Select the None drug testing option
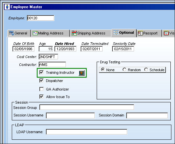This screenshot has height=144, width=175. coord(103,70)
